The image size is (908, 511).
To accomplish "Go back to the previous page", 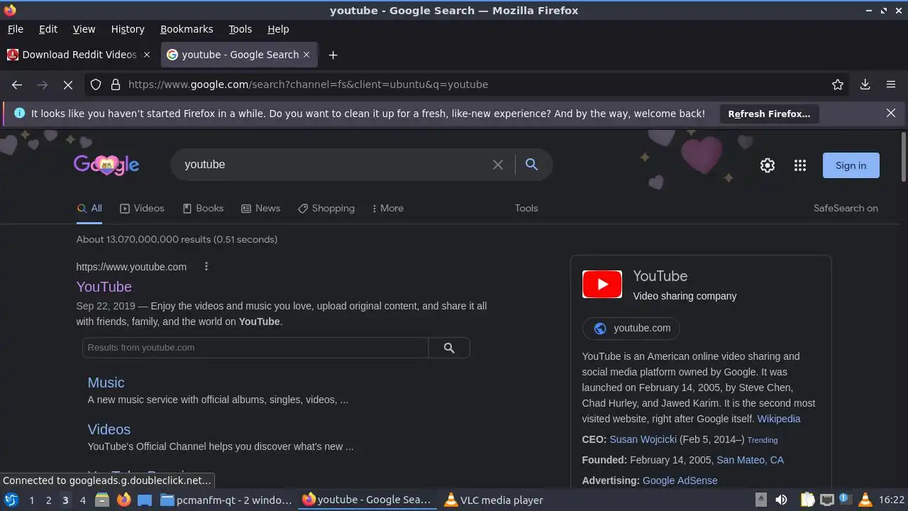I will tap(17, 84).
